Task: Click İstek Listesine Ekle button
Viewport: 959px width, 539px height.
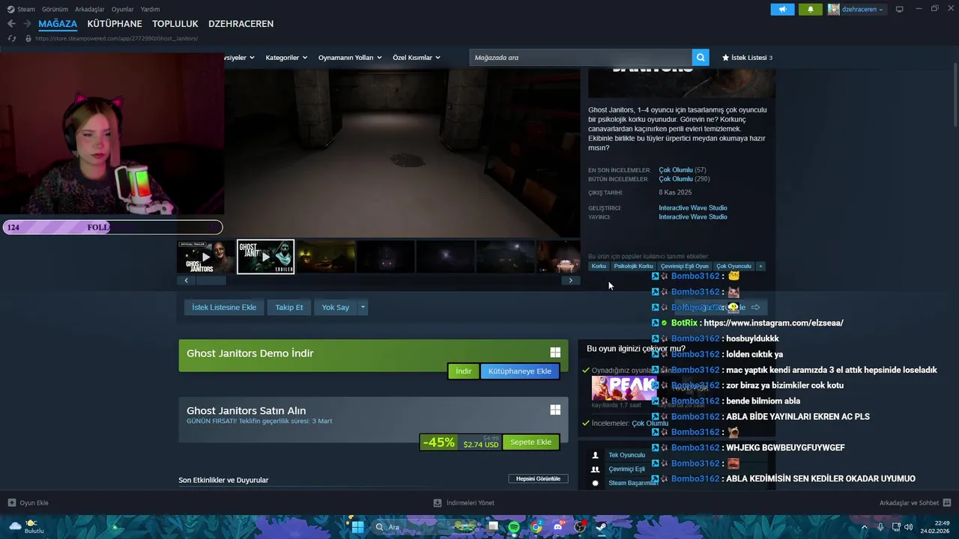Action: point(224,307)
